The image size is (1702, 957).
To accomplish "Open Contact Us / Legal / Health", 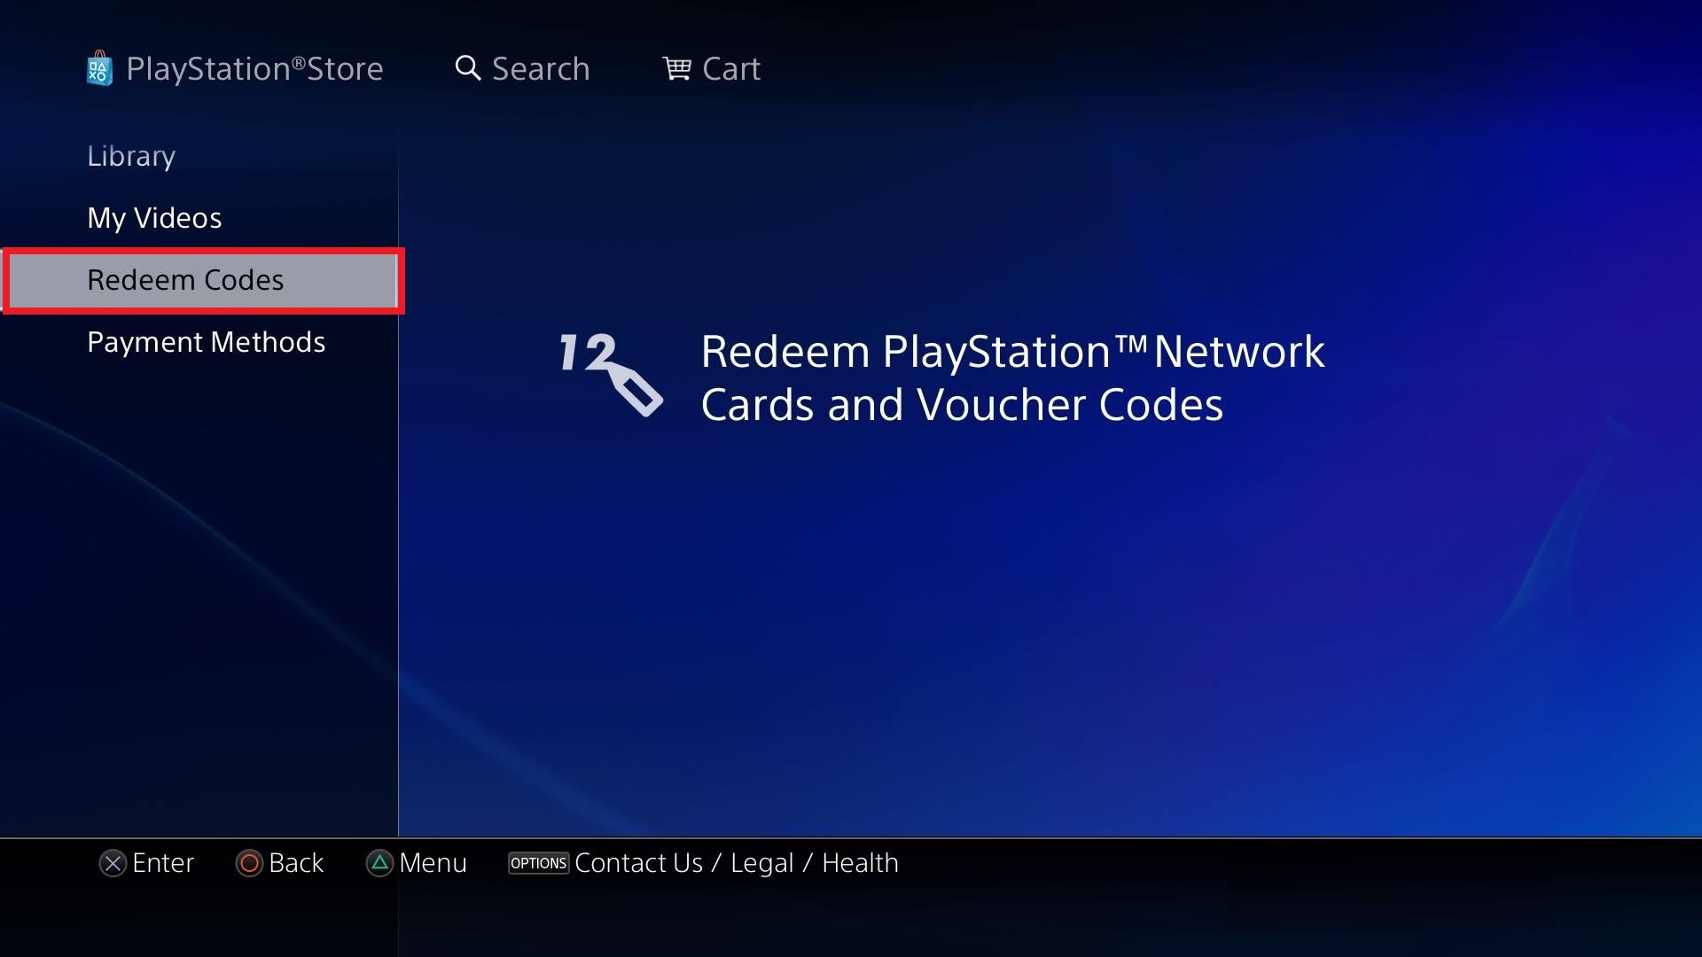I will point(735,862).
